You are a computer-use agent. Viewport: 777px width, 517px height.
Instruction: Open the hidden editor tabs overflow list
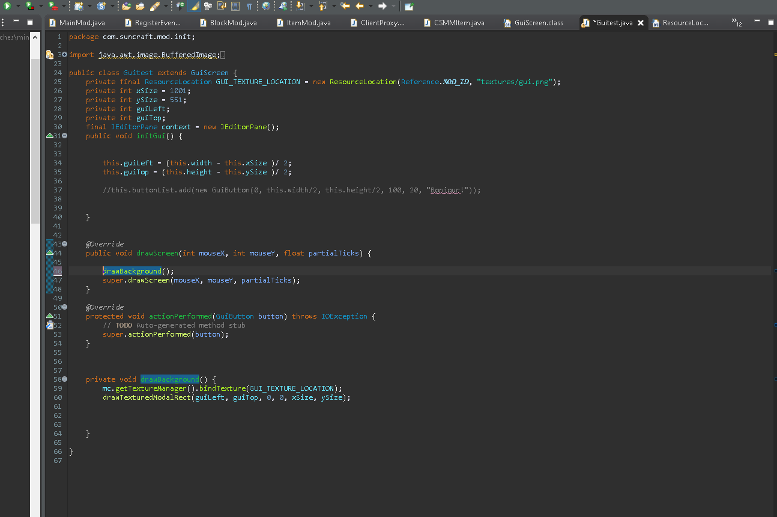[x=736, y=23]
